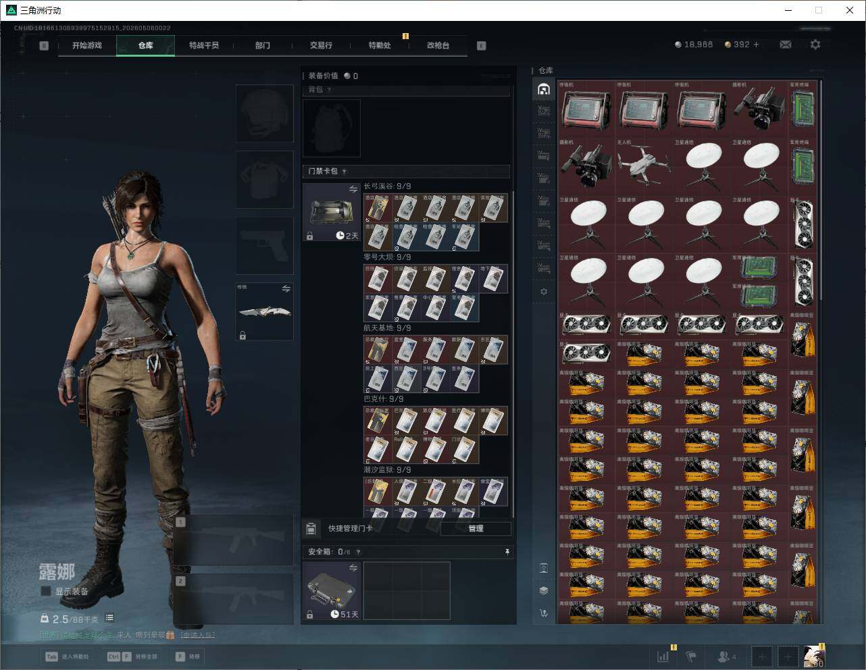Viewport: 866px width, 670px height.
Task: Click swap arrows on the keycard case
Action: click(353, 190)
